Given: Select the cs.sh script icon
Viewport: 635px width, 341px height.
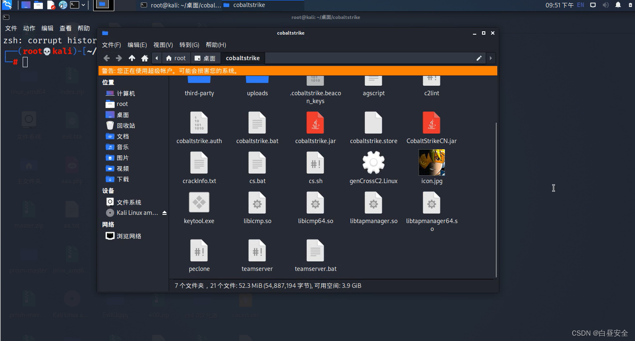Looking at the screenshot, I should [x=315, y=163].
